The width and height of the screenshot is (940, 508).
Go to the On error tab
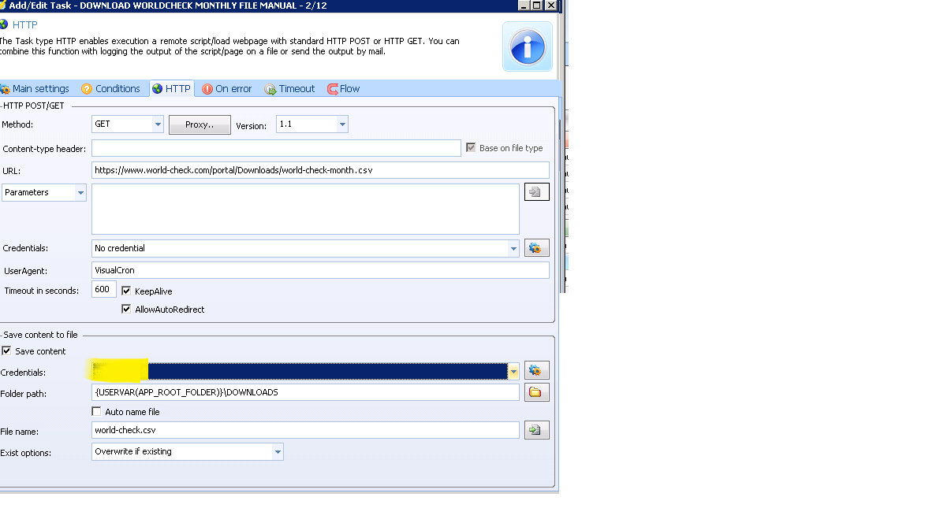[227, 89]
